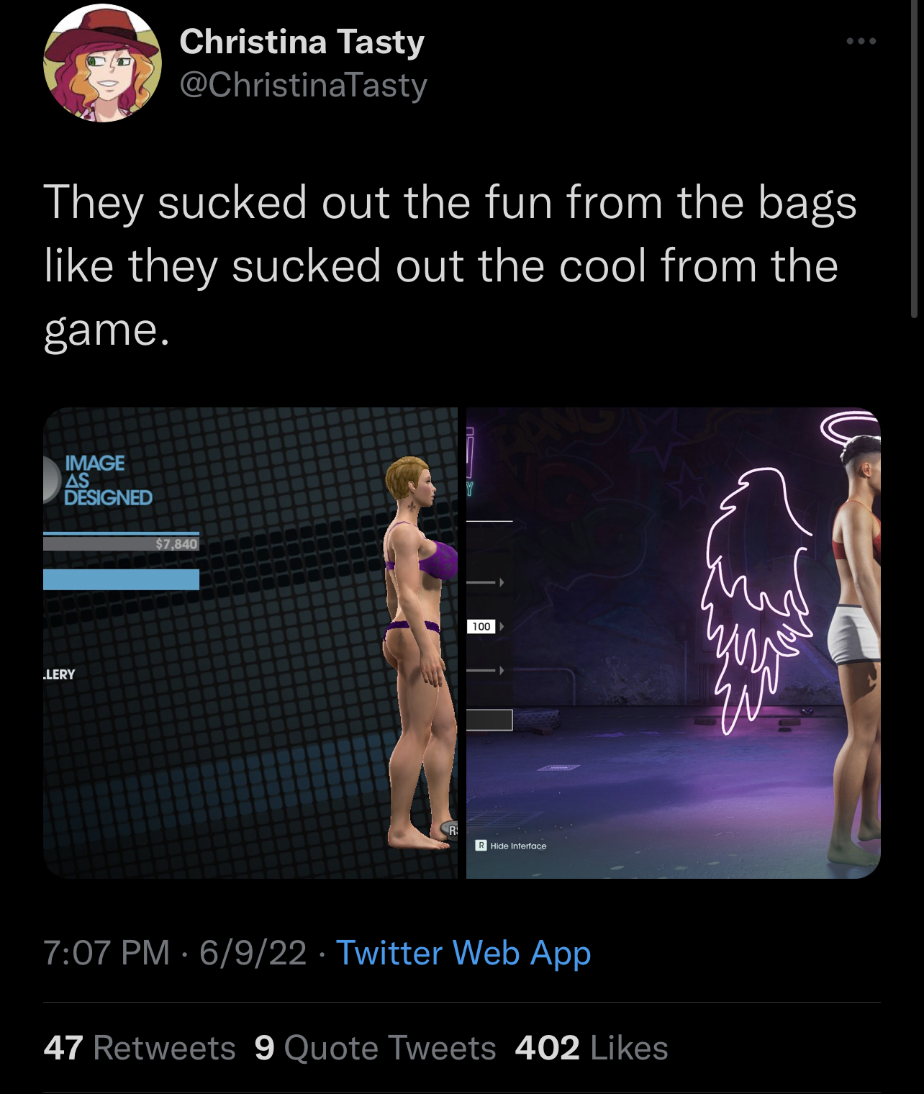924x1094 pixels.
Task: Click the 100 value field in screenshot
Action: 481,627
